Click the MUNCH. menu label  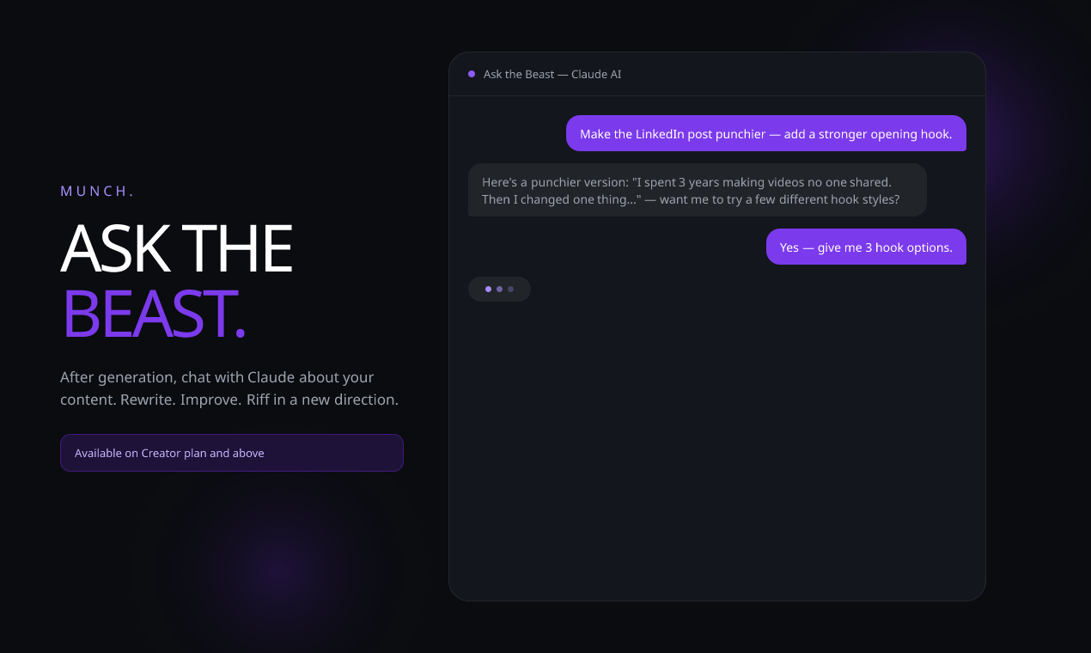coord(97,191)
